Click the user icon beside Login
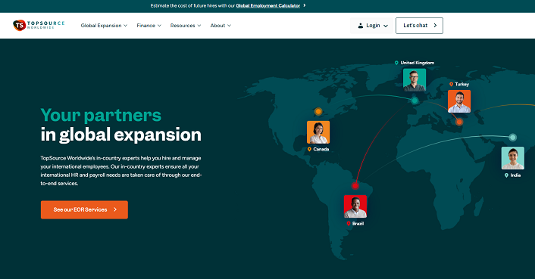Image resolution: width=535 pixels, height=279 pixels. point(360,26)
